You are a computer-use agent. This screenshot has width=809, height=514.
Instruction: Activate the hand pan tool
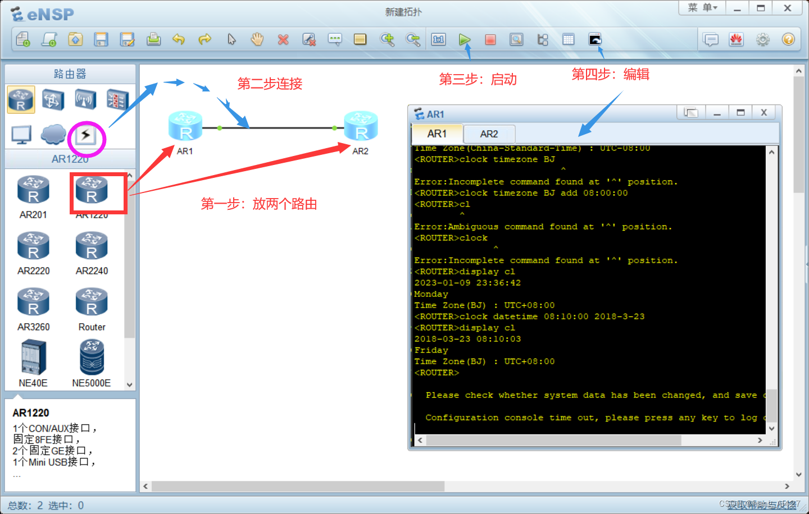257,39
